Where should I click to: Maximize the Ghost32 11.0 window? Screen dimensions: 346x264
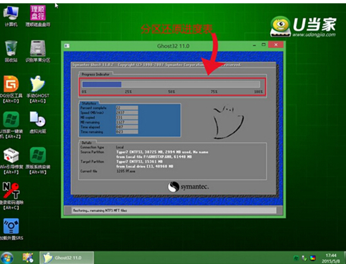point(263,45)
